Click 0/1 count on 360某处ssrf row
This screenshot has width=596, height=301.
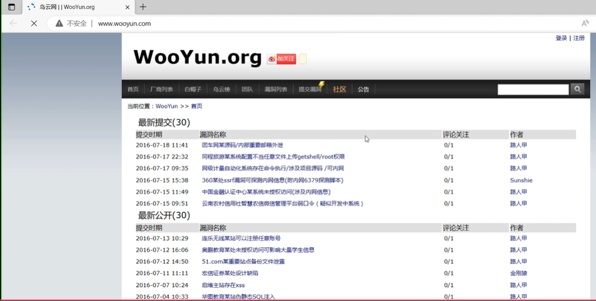tap(448, 180)
